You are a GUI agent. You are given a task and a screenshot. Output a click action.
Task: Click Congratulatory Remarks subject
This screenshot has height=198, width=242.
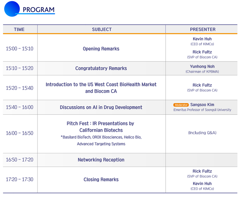[101, 68]
